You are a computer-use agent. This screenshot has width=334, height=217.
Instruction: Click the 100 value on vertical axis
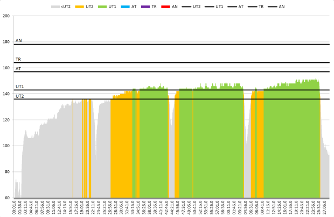(x=6, y=146)
